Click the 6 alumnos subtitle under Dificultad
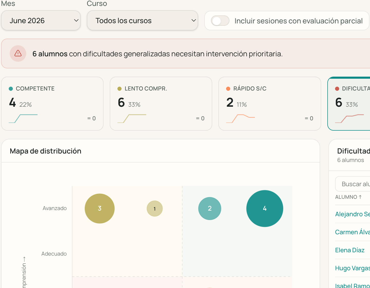This screenshot has height=288, width=370. click(x=350, y=160)
